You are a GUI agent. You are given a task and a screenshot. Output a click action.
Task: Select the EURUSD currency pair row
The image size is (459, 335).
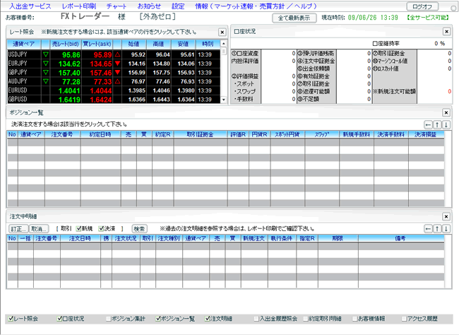tap(114, 90)
